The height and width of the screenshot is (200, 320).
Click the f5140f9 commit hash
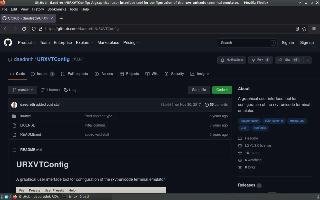(x=167, y=105)
